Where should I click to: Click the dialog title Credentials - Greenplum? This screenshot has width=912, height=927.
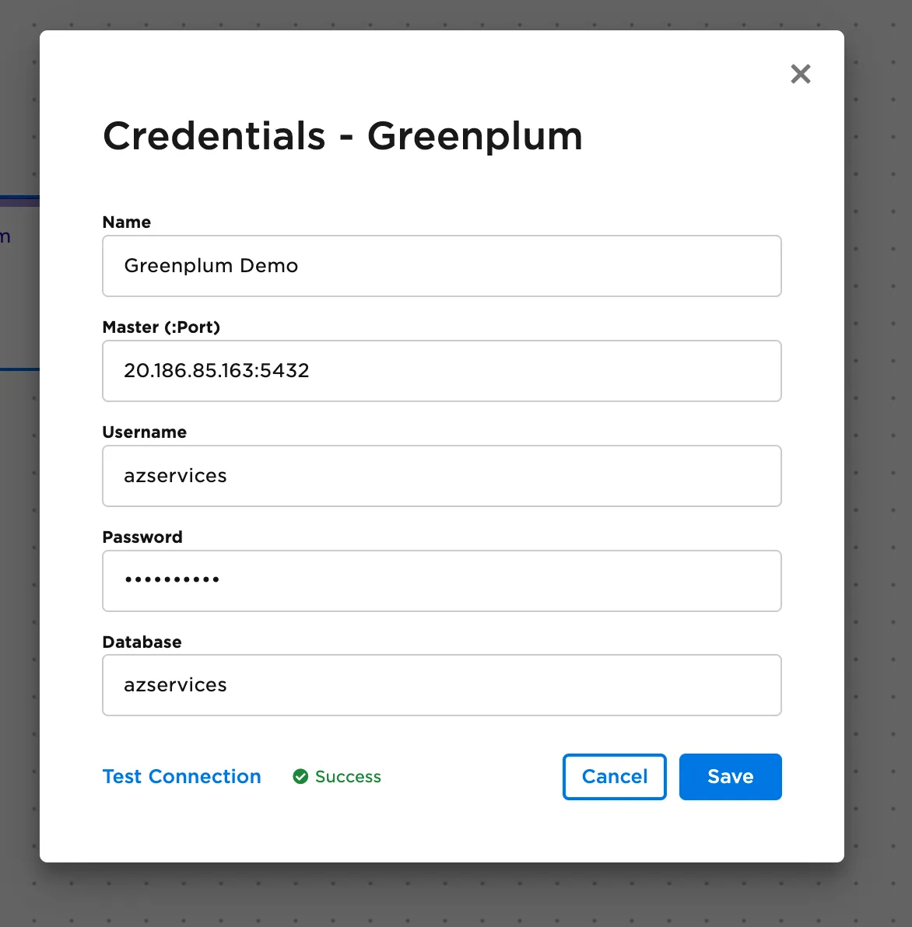[x=342, y=135]
